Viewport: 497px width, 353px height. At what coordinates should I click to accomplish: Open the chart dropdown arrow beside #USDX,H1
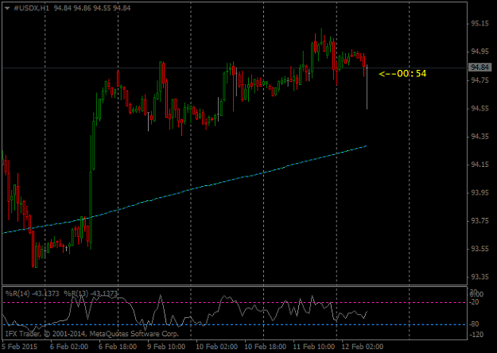click(x=7, y=9)
